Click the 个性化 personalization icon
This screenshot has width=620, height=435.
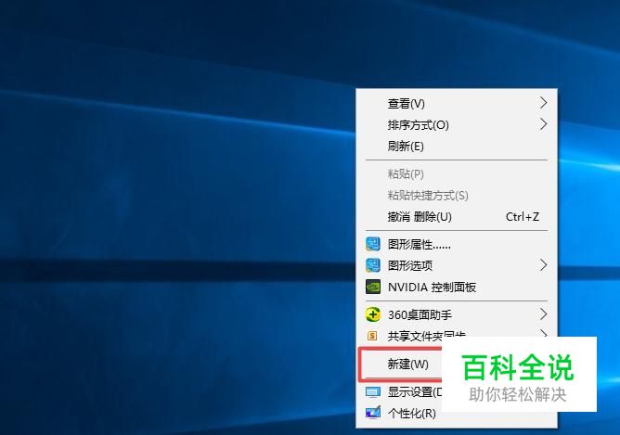373,413
